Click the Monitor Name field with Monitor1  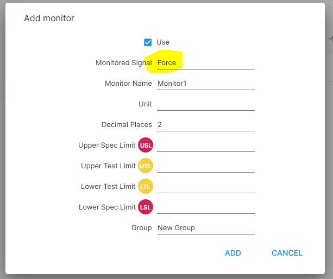pos(205,84)
